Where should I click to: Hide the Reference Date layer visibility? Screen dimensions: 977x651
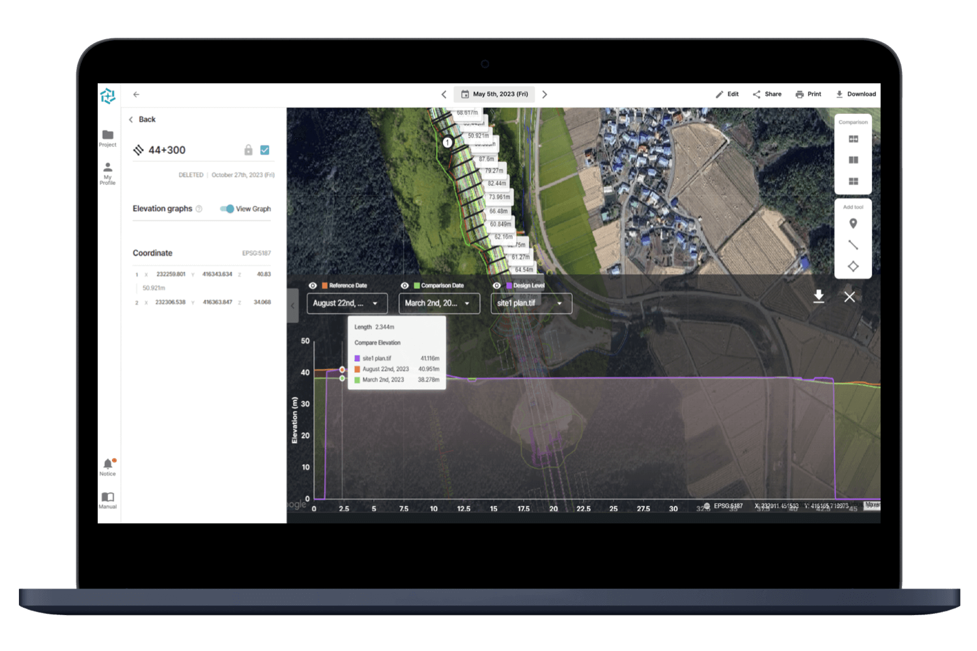[x=315, y=285]
